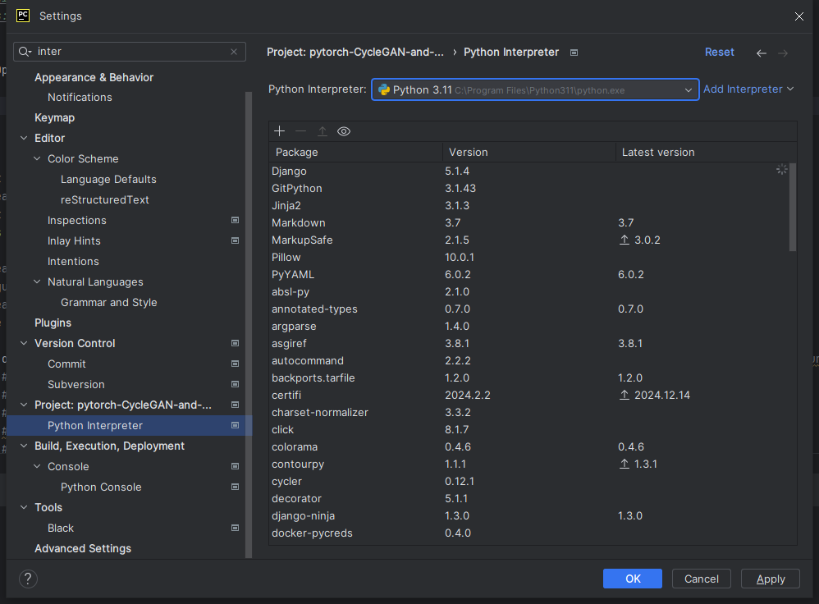Click the project-level icon beside Inspections
The image size is (819, 604).
(x=235, y=221)
